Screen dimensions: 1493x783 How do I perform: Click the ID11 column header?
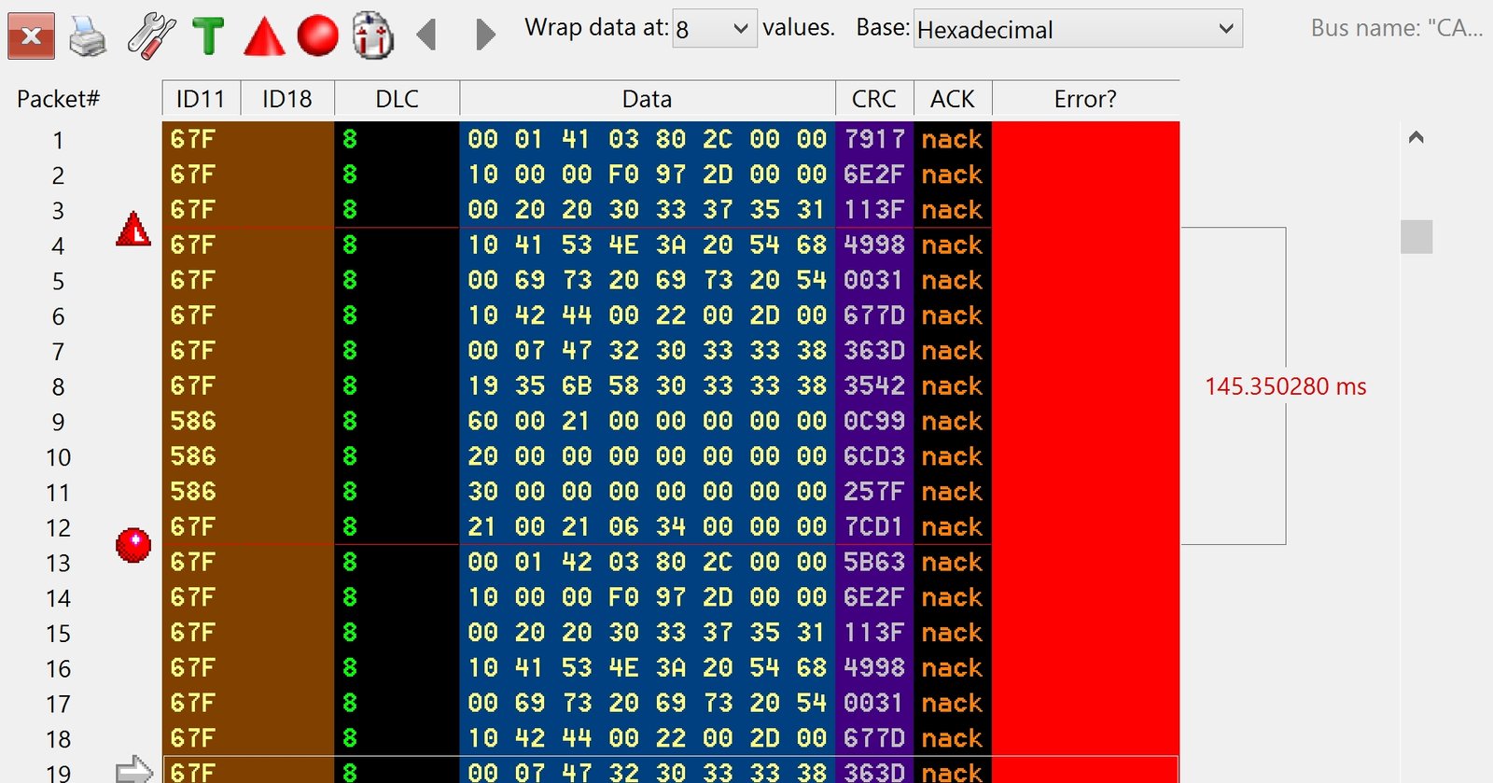[201, 99]
